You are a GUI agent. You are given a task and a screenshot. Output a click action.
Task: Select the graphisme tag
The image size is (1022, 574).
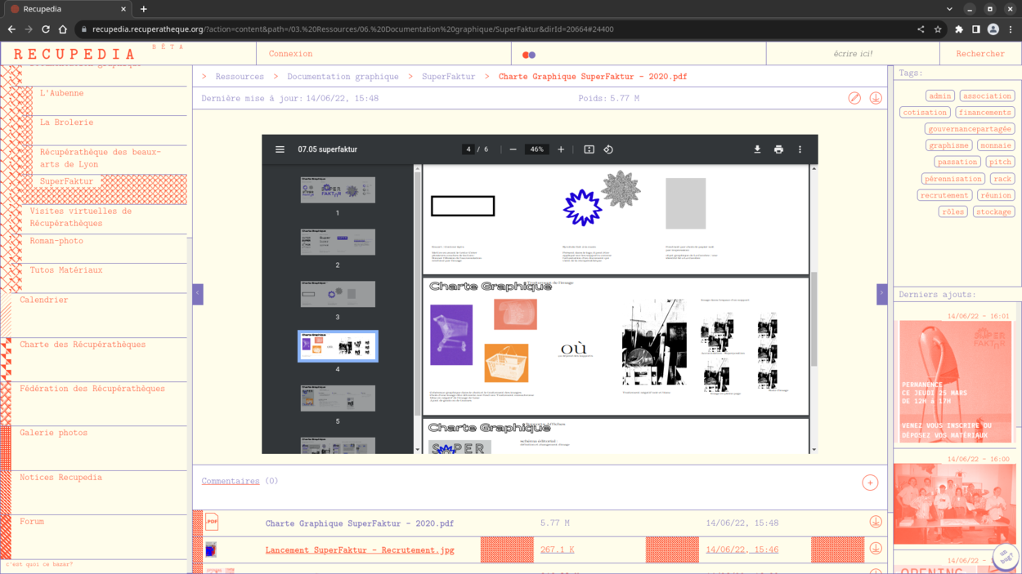click(948, 145)
